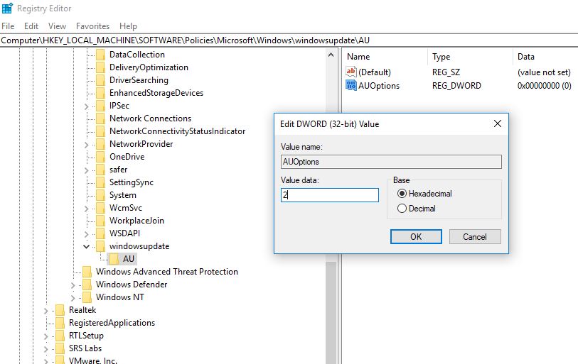The image size is (578, 364).
Task: Collapse the windowsupdate tree node
Action: point(86,246)
